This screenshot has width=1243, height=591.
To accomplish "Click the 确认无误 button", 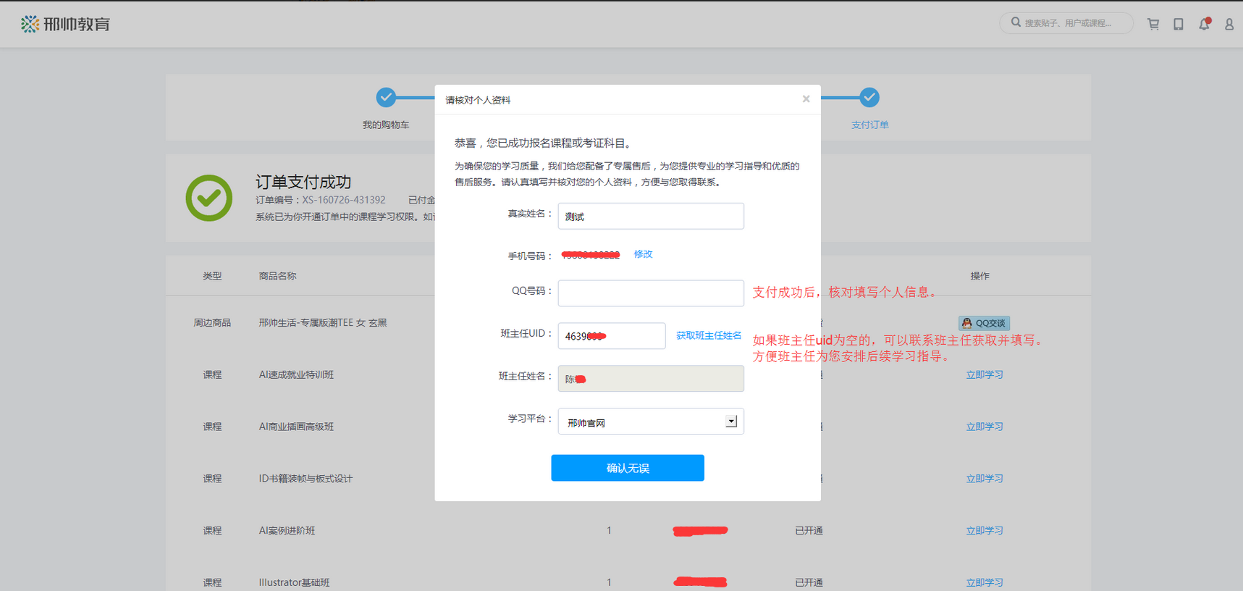I will (628, 468).
